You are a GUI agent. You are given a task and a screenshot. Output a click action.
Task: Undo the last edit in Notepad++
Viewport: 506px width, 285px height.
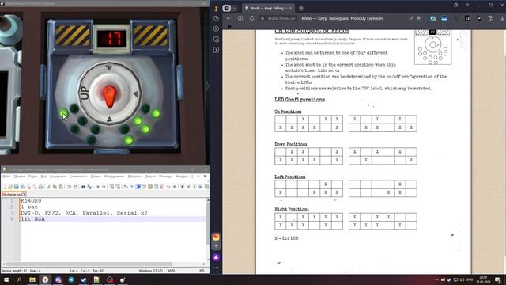tap(69, 187)
